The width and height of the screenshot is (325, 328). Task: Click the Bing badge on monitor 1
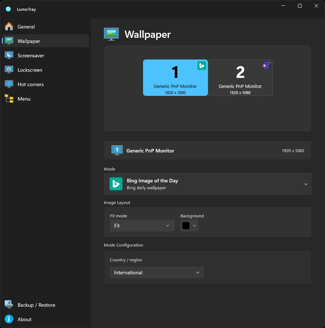pyautogui.click(x=202, y=66)
